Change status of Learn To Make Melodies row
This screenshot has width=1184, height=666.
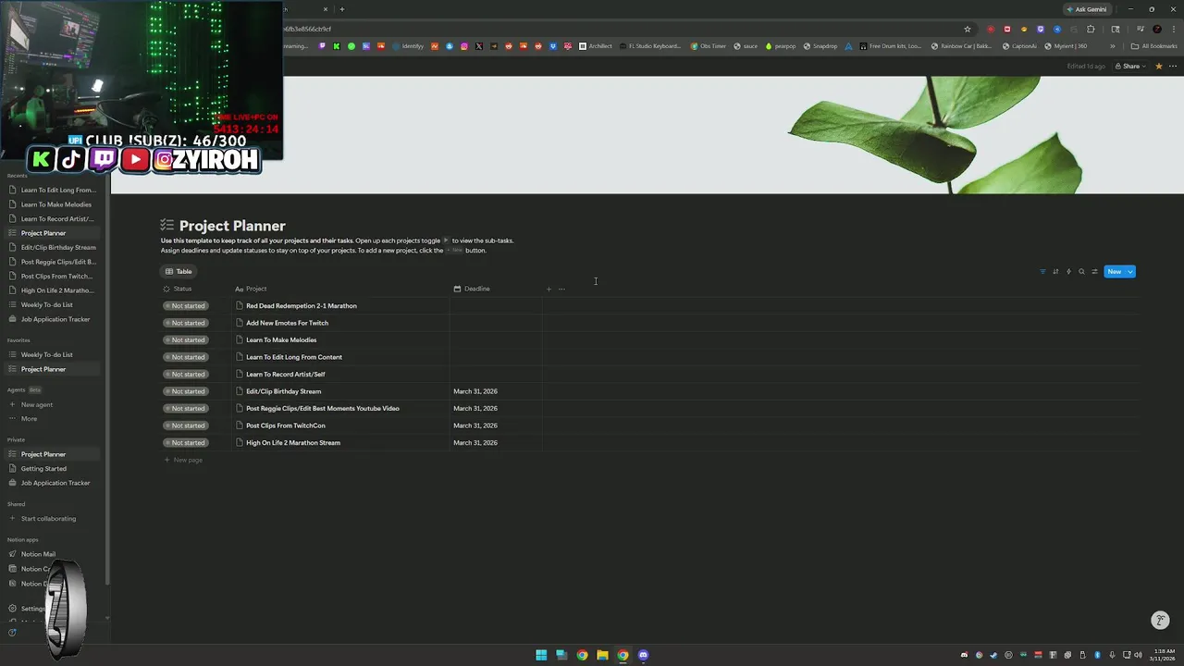point(185,340)
